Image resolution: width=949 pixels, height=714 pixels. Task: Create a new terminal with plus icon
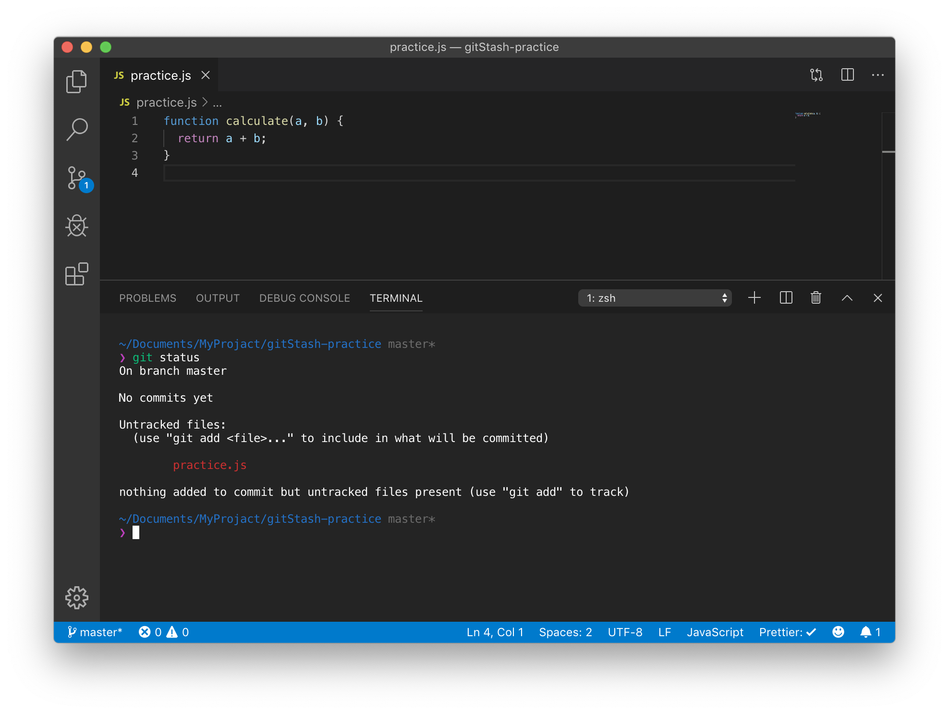pyautogui.click(x=754, y=298)
